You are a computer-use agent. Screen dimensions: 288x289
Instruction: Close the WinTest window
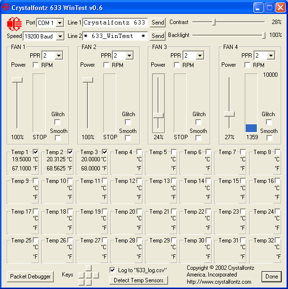280,8
